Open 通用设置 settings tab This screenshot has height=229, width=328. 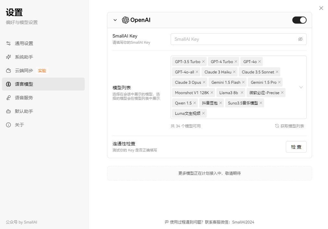pos(43,43)
